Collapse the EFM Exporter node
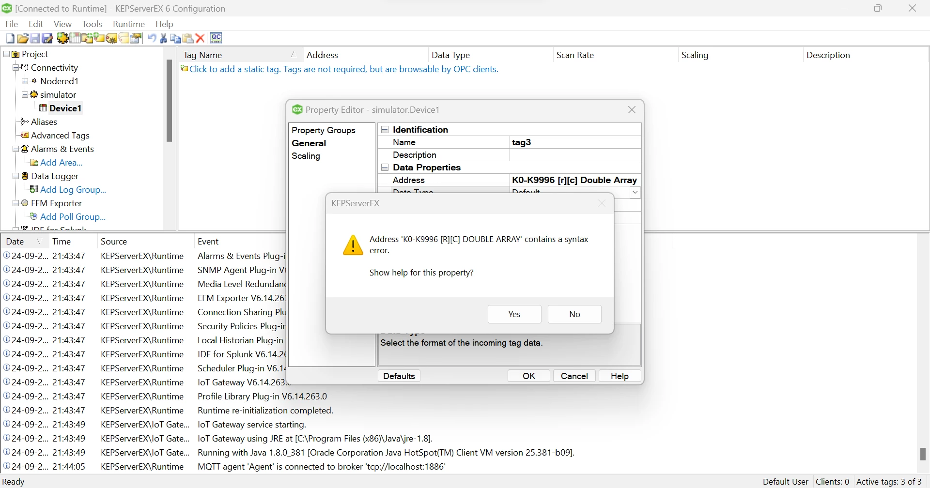930x488 pixels. tap(16, 203)
